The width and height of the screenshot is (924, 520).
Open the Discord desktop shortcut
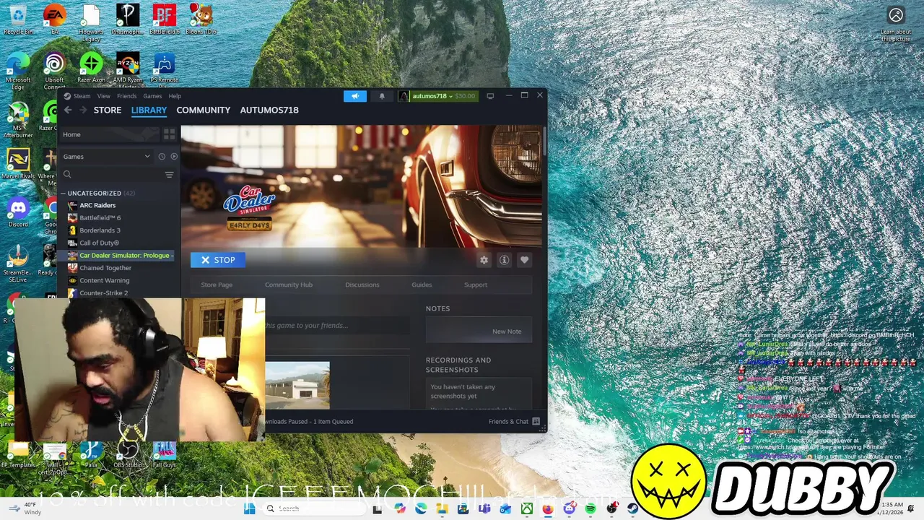pyautogui.click(x=18, y=212)
